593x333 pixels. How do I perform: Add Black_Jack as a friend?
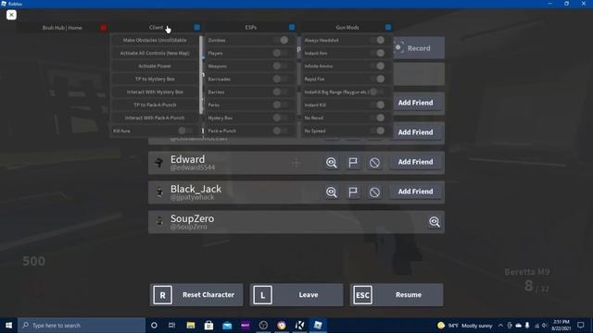pos(415,191)
